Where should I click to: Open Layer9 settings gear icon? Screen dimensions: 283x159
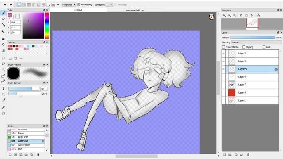coord(276,69)
